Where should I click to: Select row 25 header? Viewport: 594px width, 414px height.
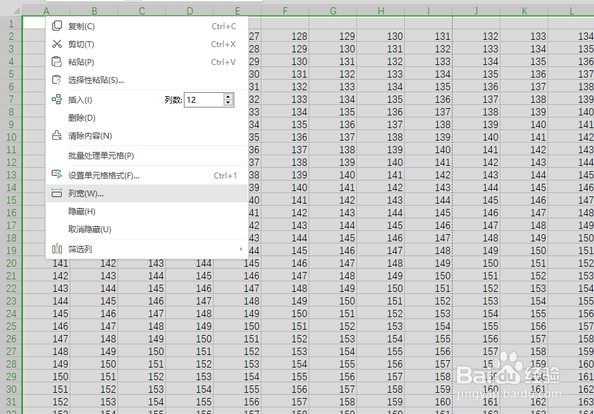click(11, 326)
